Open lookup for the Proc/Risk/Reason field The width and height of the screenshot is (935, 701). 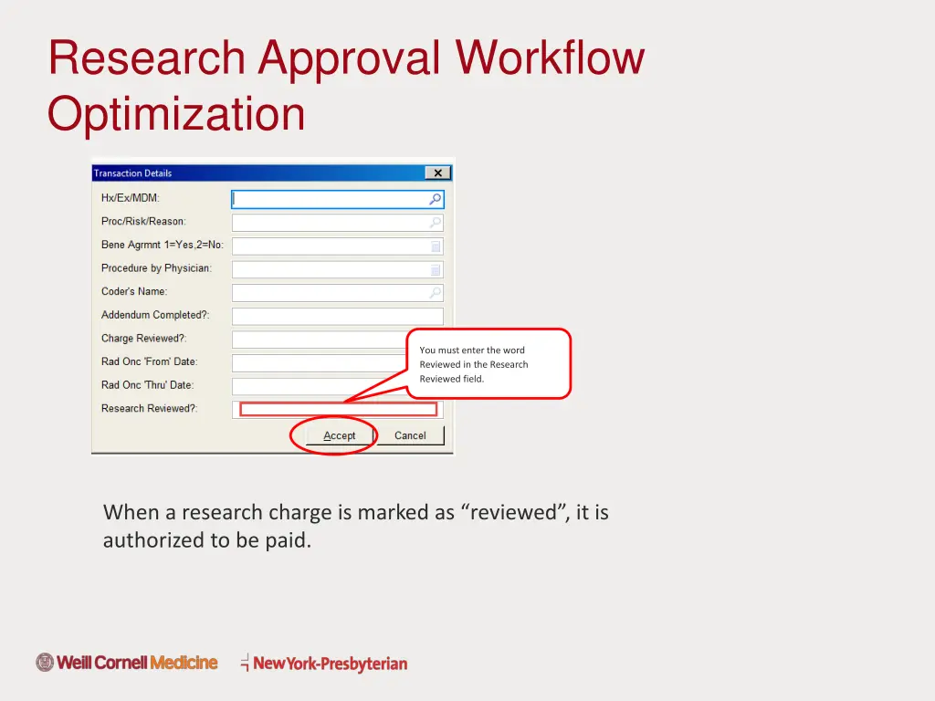(x=436, y=223)
